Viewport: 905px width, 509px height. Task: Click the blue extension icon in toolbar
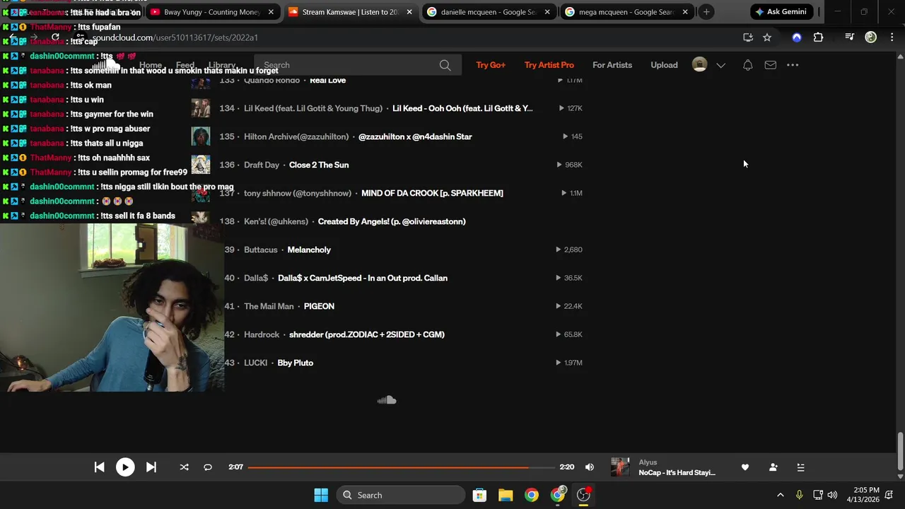(797, 37)
